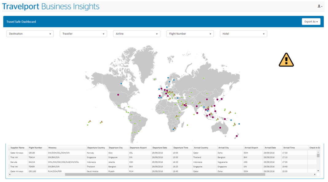
Task: Click the green marker on Iceland
Action: coord(154,79)
